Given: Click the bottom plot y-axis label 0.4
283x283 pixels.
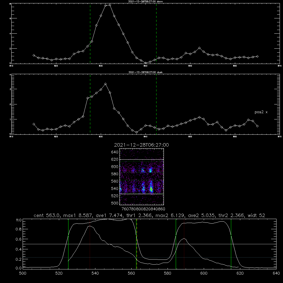Looking at the screenshot, I should coord(19,249).
